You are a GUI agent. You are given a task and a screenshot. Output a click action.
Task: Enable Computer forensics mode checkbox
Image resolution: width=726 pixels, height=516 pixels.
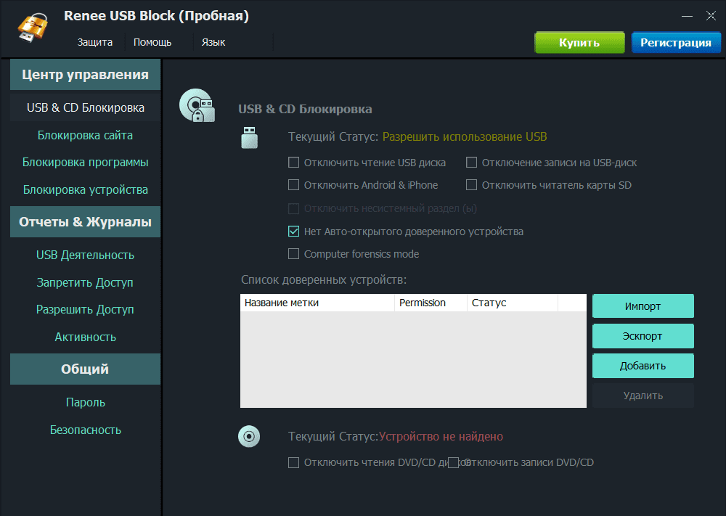click(294, 254)
